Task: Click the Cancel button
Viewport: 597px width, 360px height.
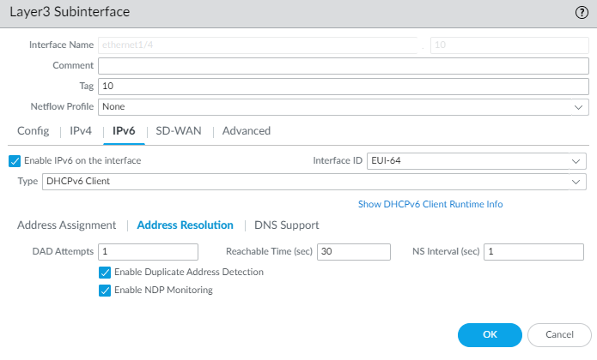Action: tap(559, 334)
